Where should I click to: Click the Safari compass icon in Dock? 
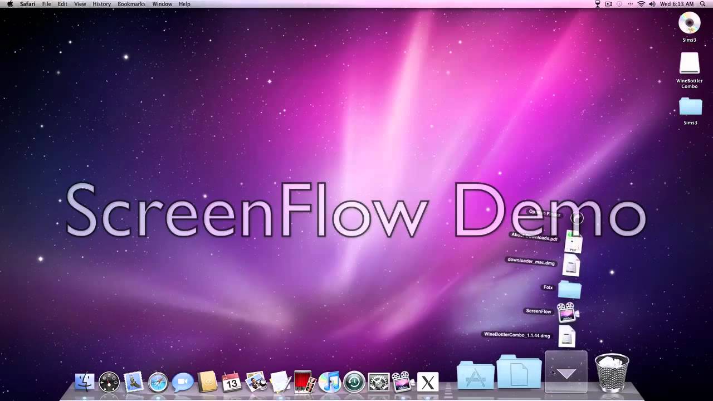pyautogui.click(x=158, y=382)
